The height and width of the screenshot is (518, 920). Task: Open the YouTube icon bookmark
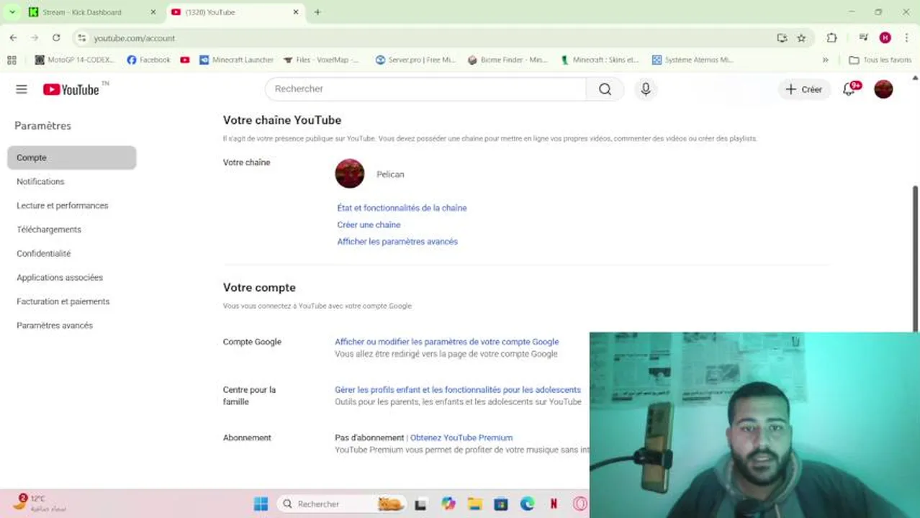tap(185, 60)
